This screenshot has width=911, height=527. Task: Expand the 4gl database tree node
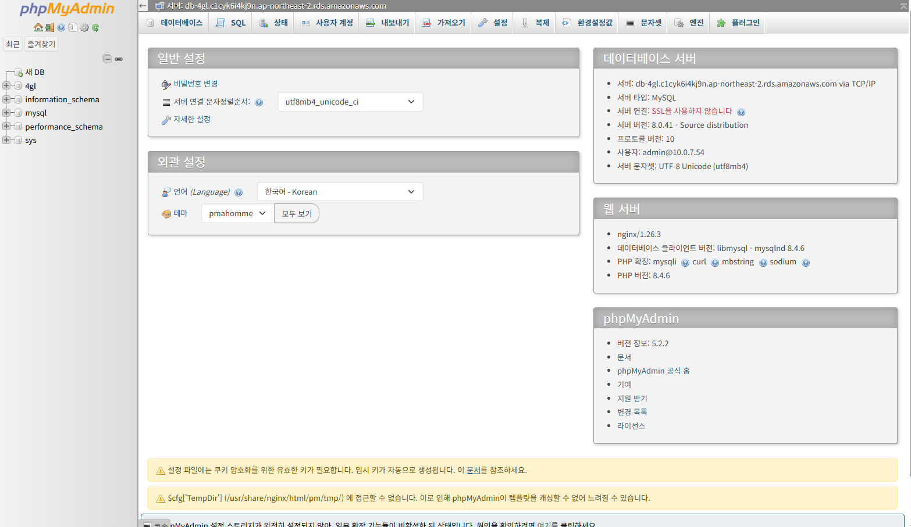click(6, 85)
